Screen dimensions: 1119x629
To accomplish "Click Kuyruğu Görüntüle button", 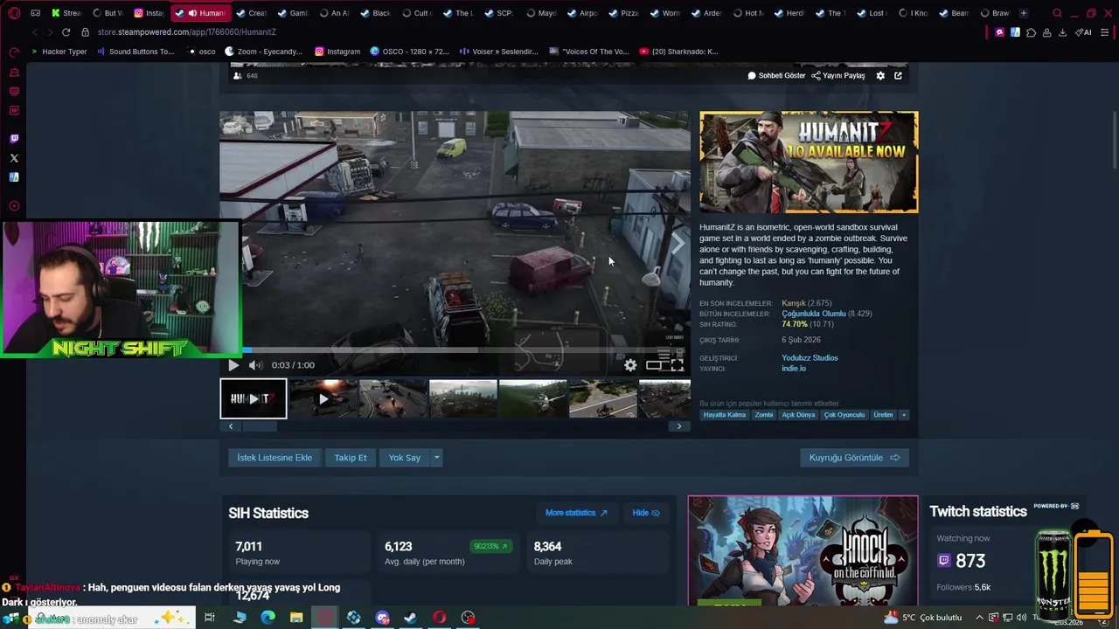I will tap(854, 458).
